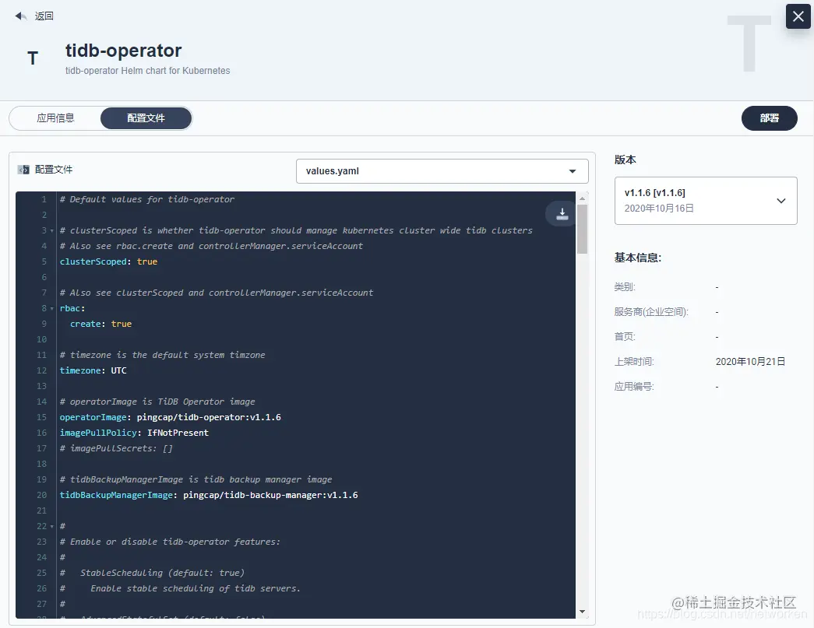Download the values.yaml file via download icon
This screenshot has width=814, height=628.
(562, 214)
